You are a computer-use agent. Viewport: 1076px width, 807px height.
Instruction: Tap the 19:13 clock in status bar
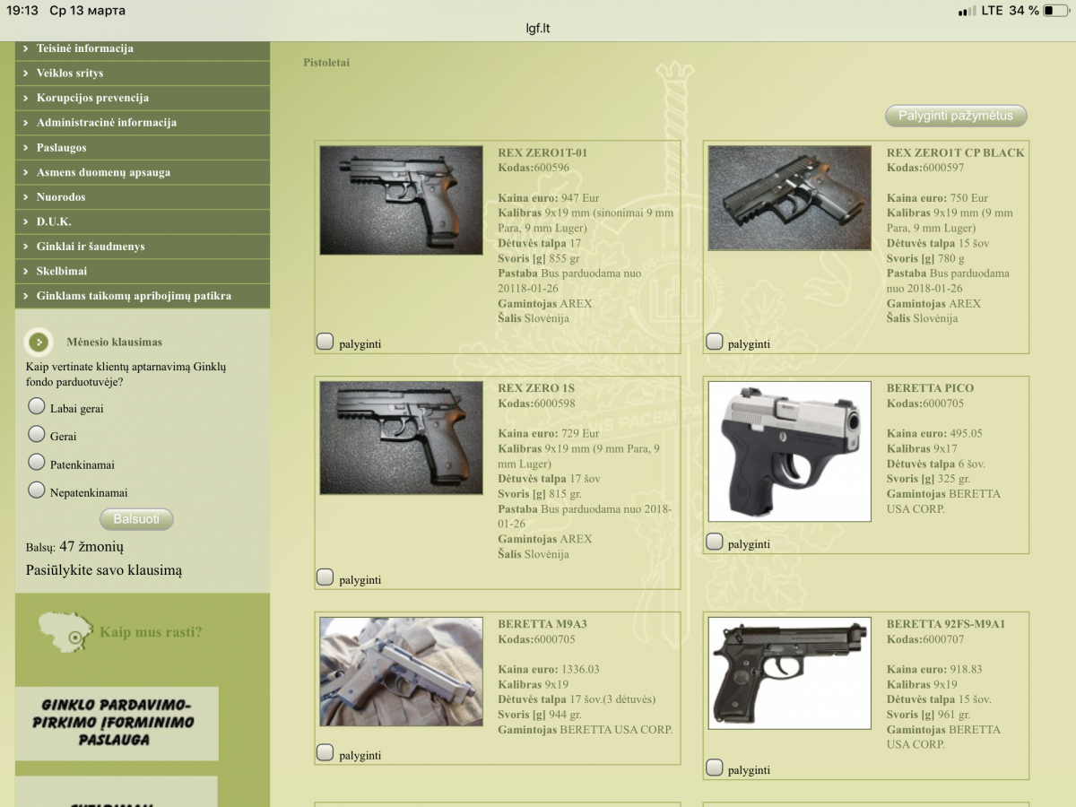tap(22, 11)
